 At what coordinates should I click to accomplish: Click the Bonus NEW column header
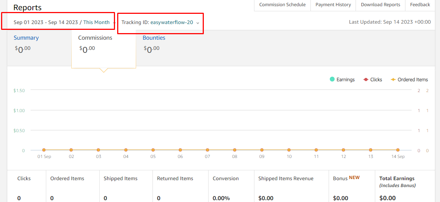point(346,178)
